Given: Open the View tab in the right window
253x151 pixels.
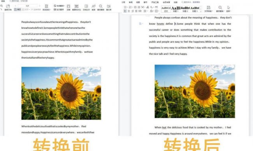Looking at the screenshot, I should click(138, 2).
